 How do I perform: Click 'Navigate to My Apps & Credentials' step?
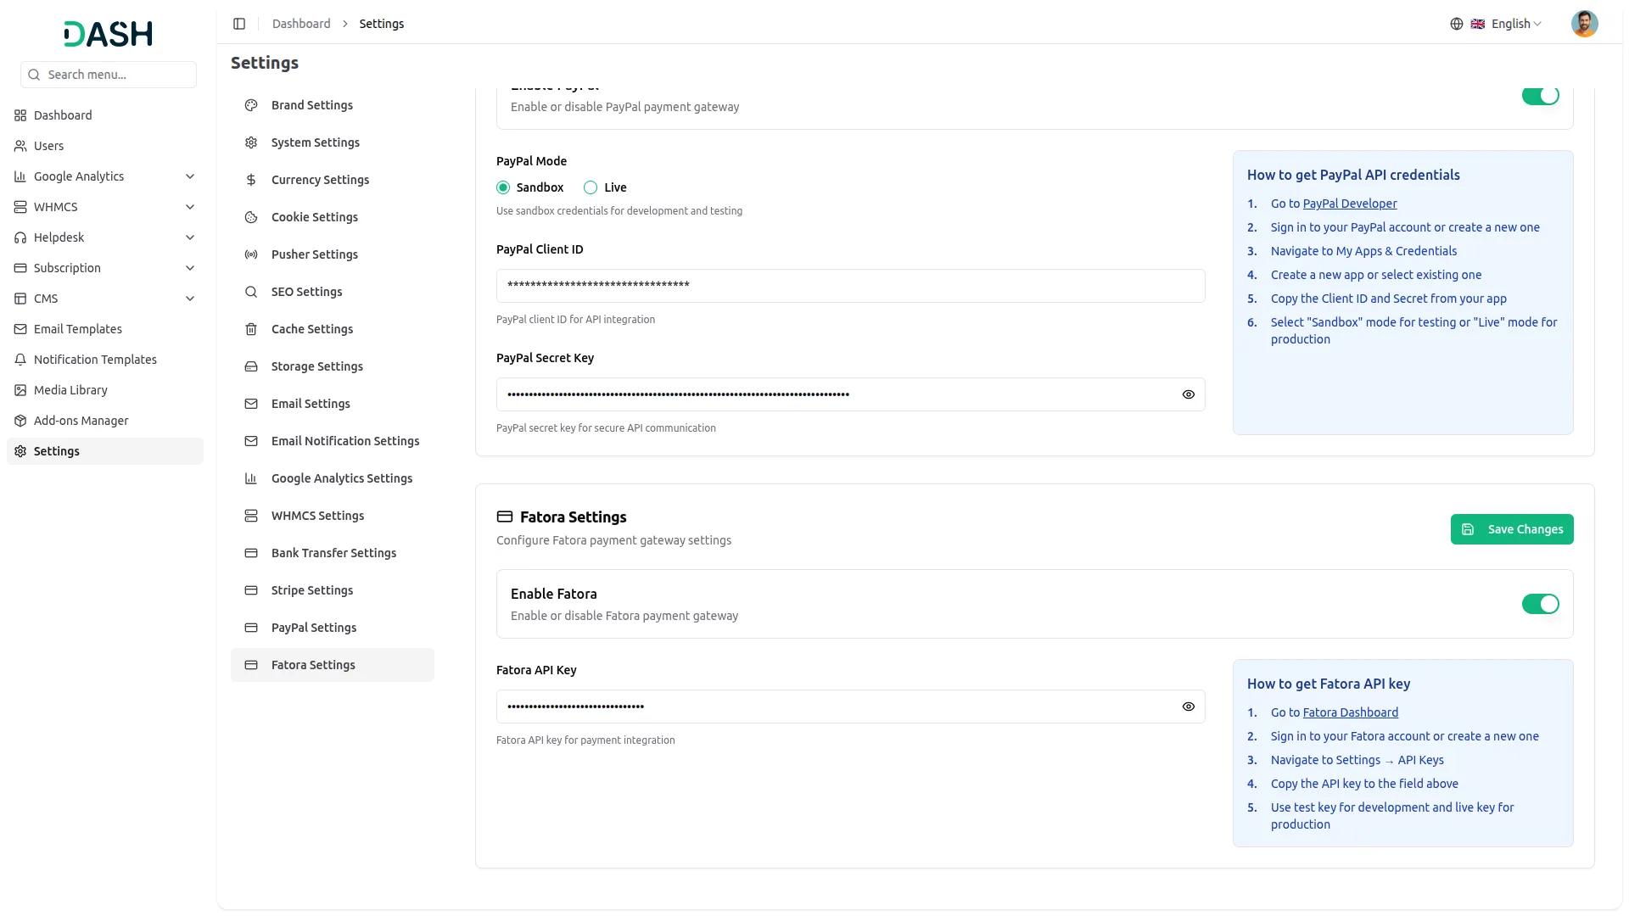[1363, 251]
